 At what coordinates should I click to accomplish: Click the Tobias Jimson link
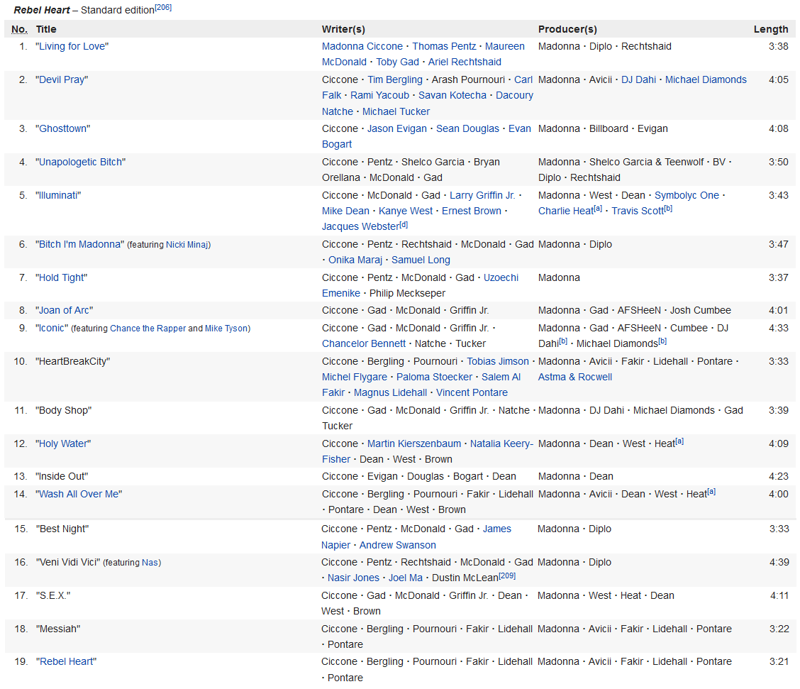tap(498, 361)
